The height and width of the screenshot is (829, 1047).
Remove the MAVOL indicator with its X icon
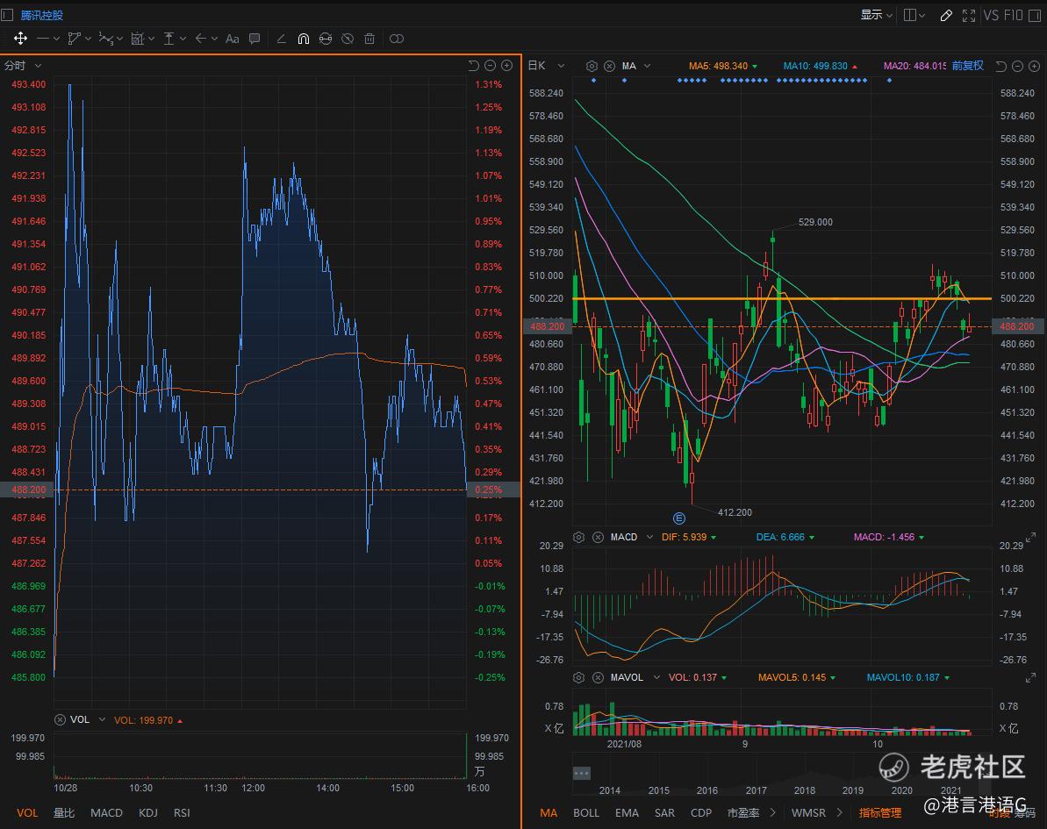pyautogui.click(x=598, y=677)
